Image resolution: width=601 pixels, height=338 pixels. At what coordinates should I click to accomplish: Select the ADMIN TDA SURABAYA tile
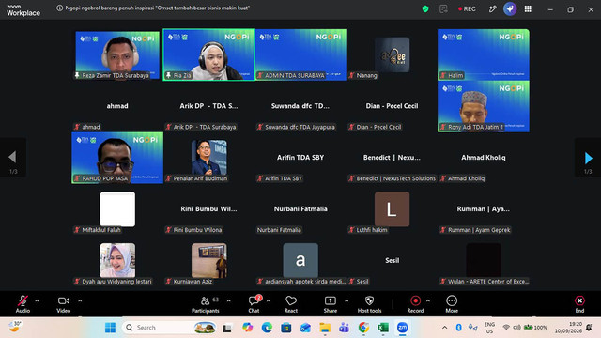coord(300,54)
